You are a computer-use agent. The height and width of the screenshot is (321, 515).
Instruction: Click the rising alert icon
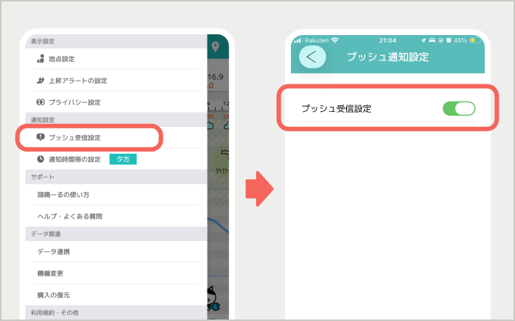tap(40, 81)
